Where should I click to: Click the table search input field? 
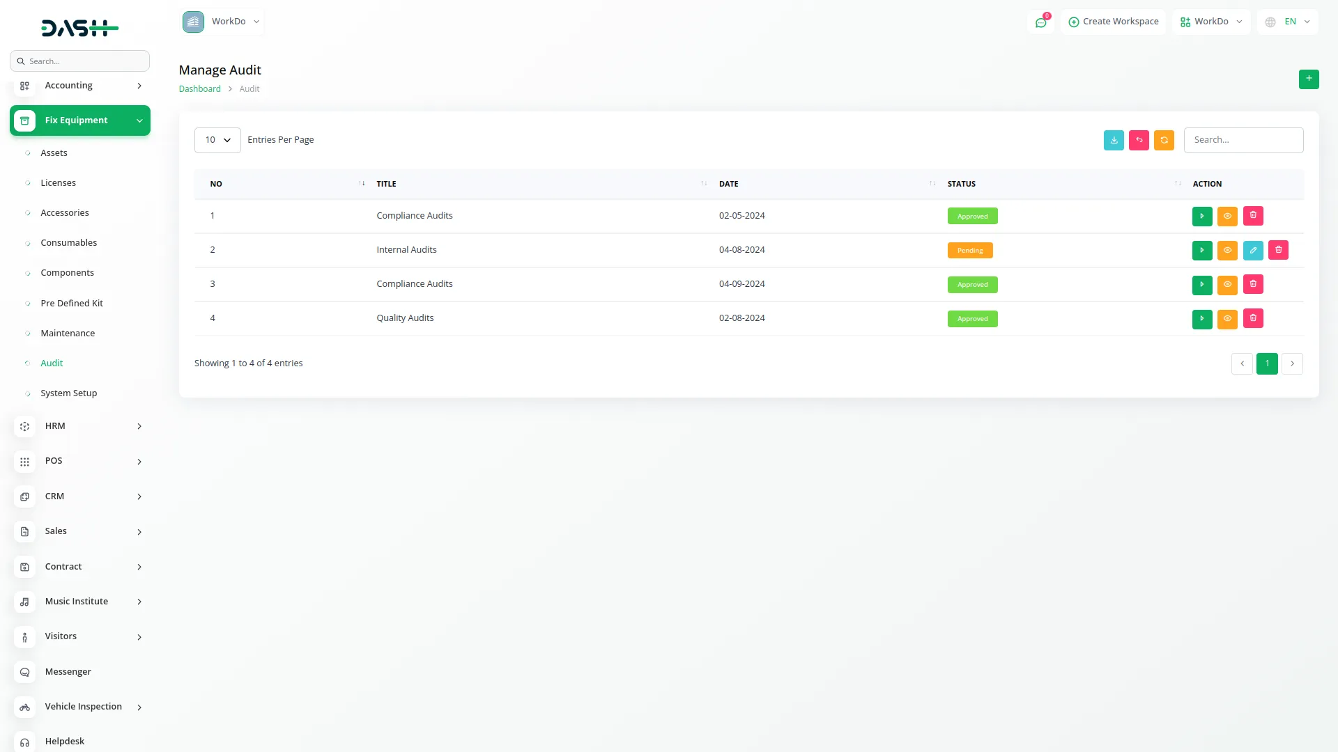click(x=1243, y=140)
